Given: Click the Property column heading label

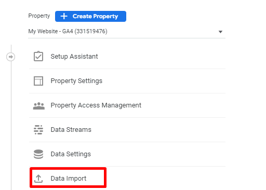Looking at the screenshot, I should [x=39, y=16].
